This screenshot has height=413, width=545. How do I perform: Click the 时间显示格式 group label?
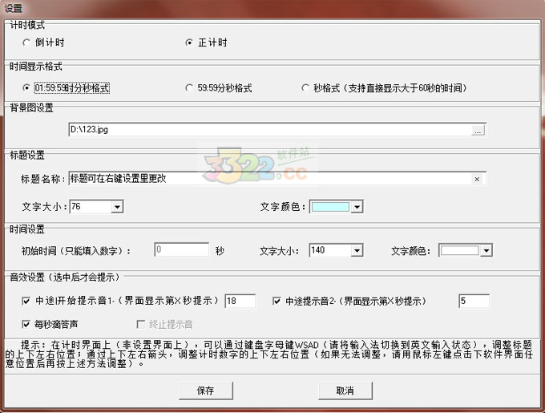36,66
